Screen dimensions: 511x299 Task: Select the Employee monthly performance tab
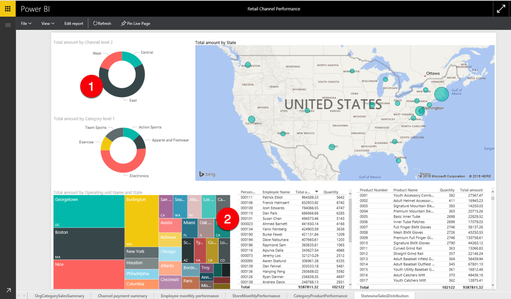(190, 296)
